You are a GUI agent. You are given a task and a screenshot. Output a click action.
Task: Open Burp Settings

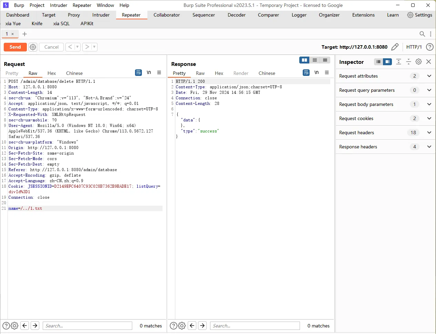pos(419,15)
